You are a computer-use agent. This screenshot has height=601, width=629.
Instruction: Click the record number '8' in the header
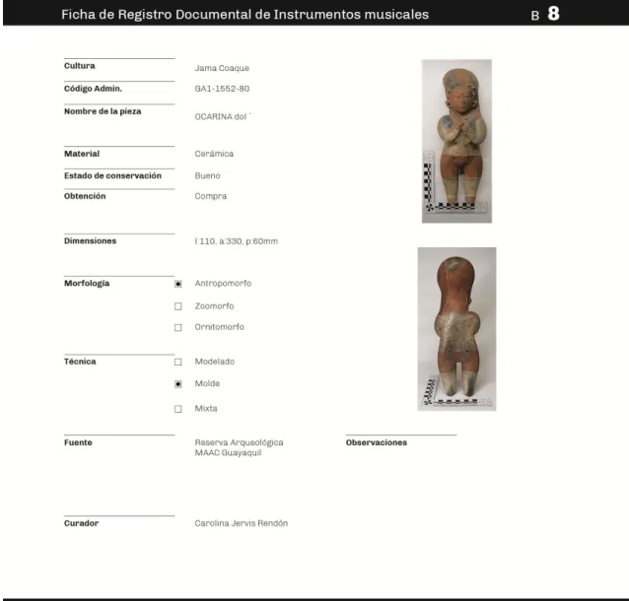point(554,14)
